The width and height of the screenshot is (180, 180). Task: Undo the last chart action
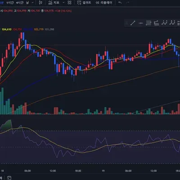pos(120,3)
